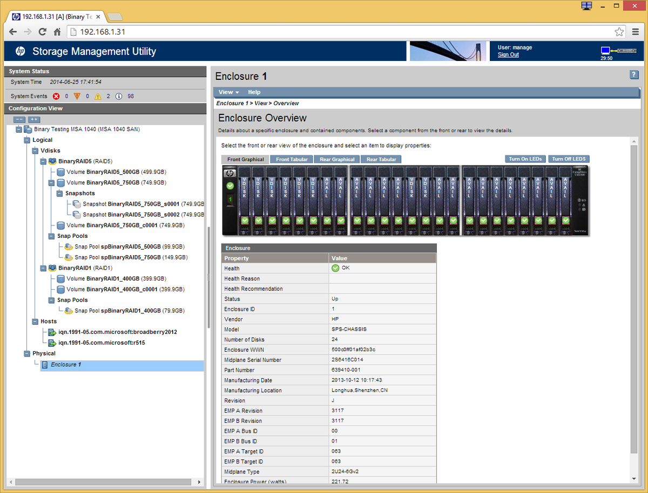Reload the page with refresh icon
Image resolution: width=648 pixels, height=493 pixels.
42,32
